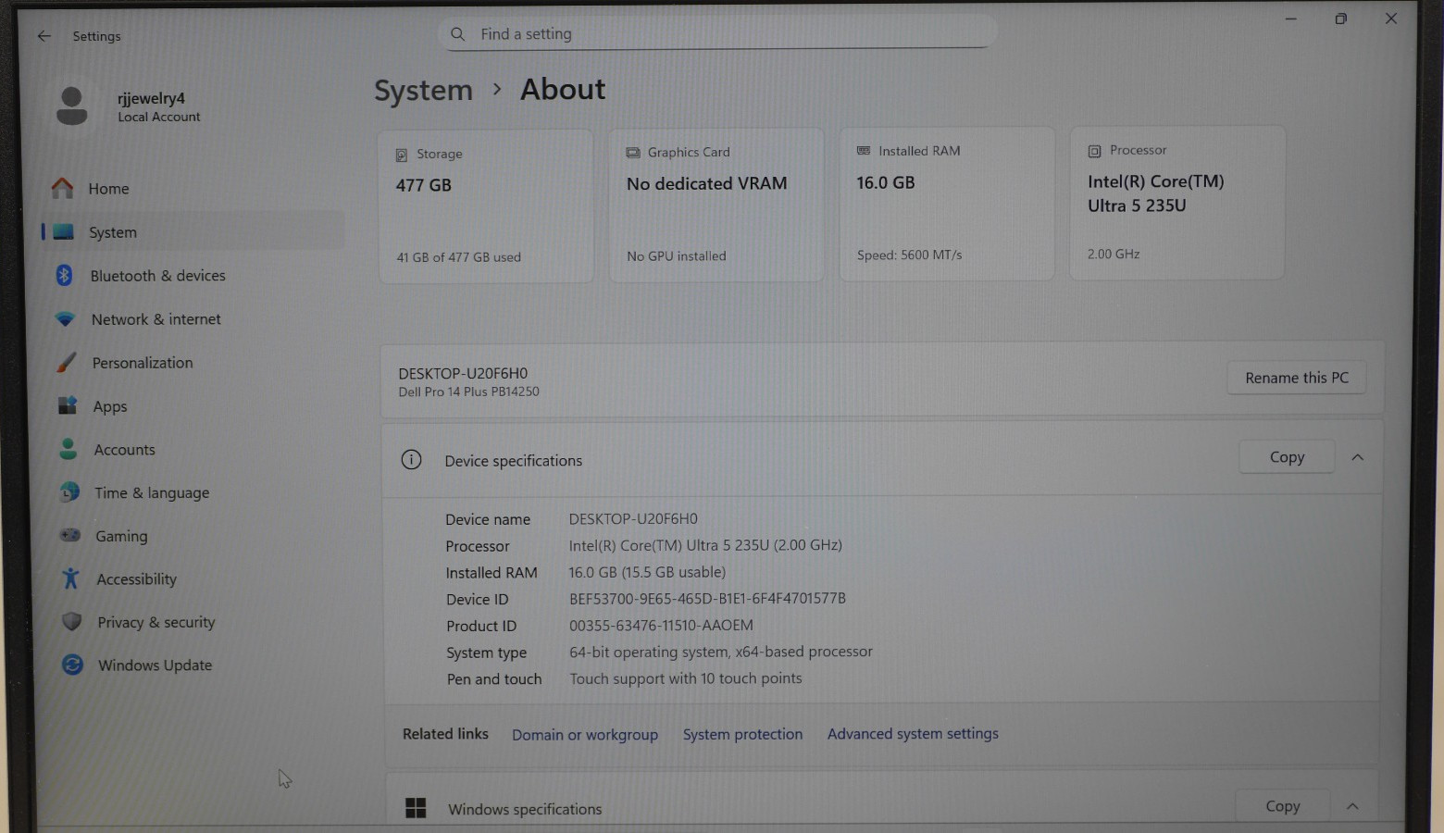Screen dimensions: 1444x833
Task: Click 'Touch support with 10 touch points' text
Action: pyautogui.click(x=686, y=678)
